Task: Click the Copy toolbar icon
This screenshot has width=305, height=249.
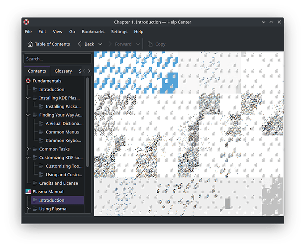Action: point(150,44)
